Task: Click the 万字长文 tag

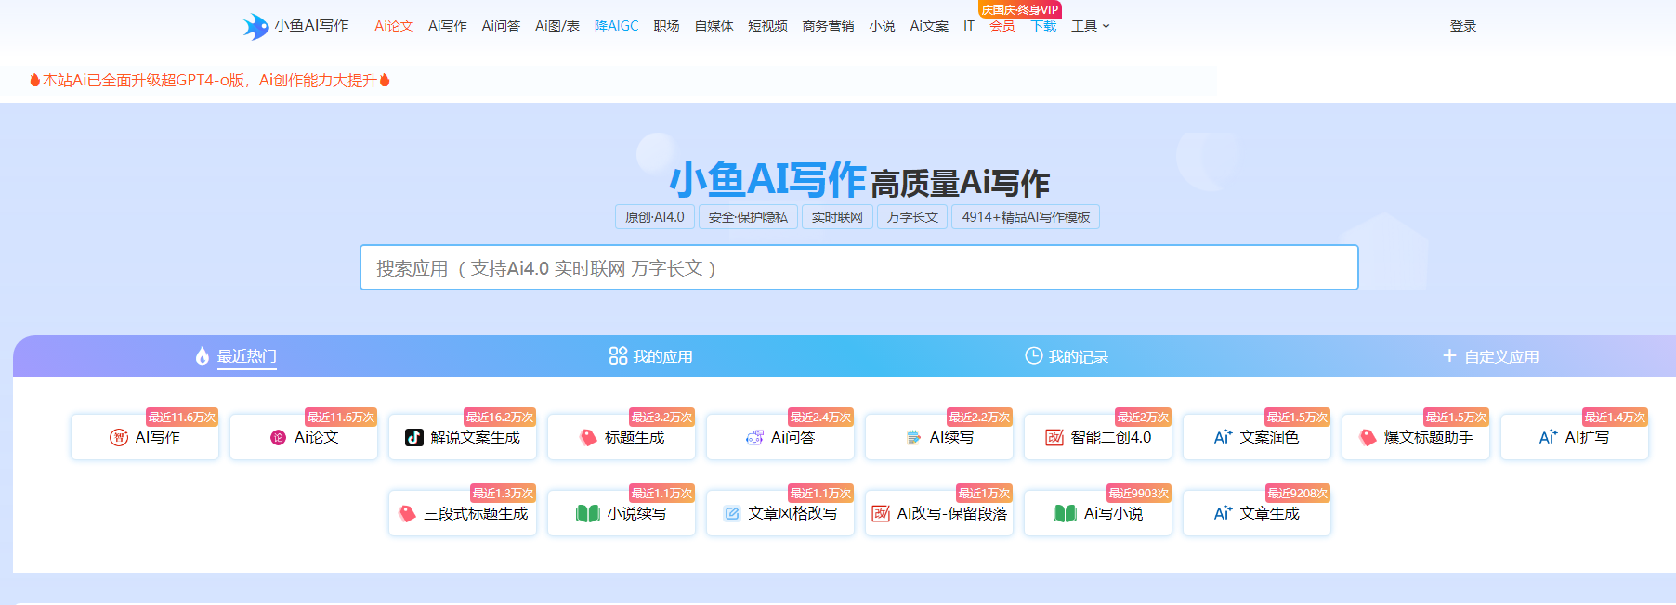Action: (x=912, y=217)
